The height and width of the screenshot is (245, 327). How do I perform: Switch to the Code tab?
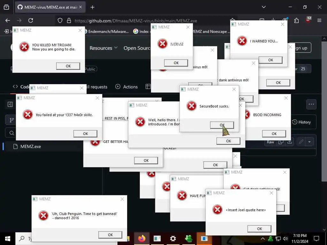21,87
